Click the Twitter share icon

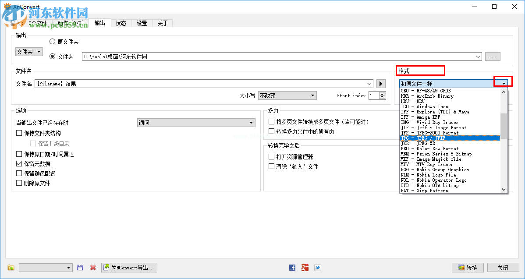coord(317,267)
